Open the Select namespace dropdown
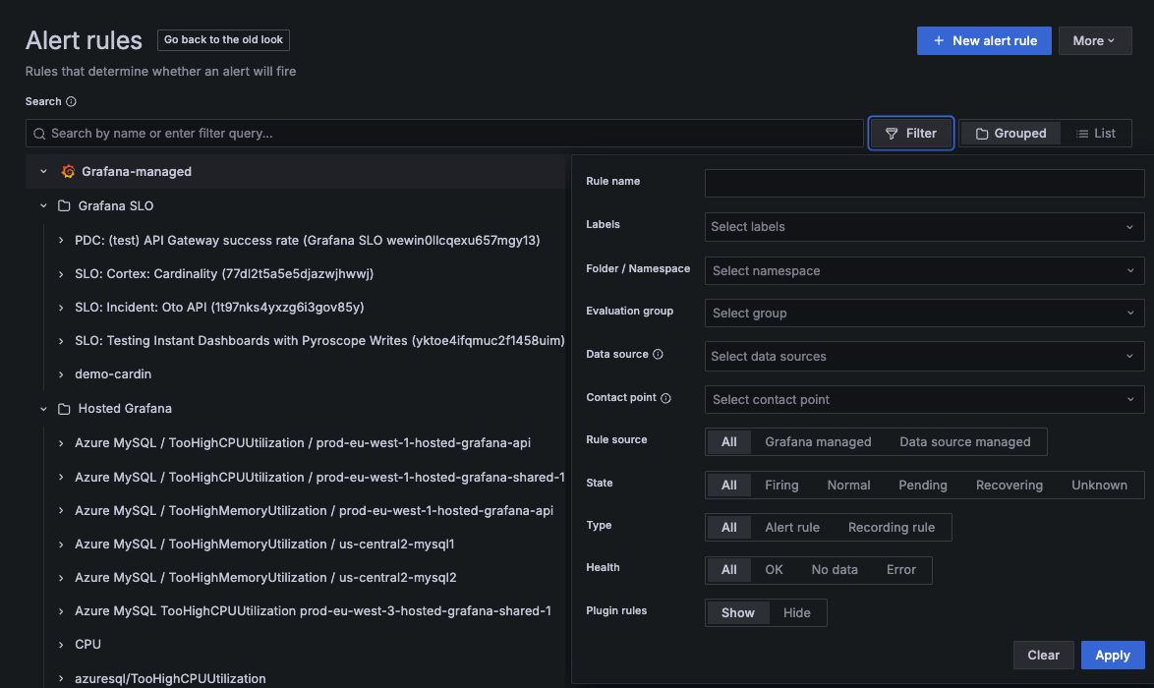The image size is (1154, 688). tap(924, 270)
